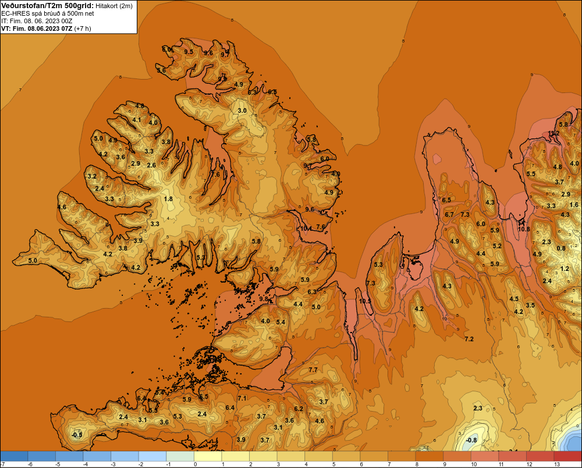The width and height of the screenshot is (582, 468).
Task: Click the '1.2' temperature label
Action: (x=565, y=269)
